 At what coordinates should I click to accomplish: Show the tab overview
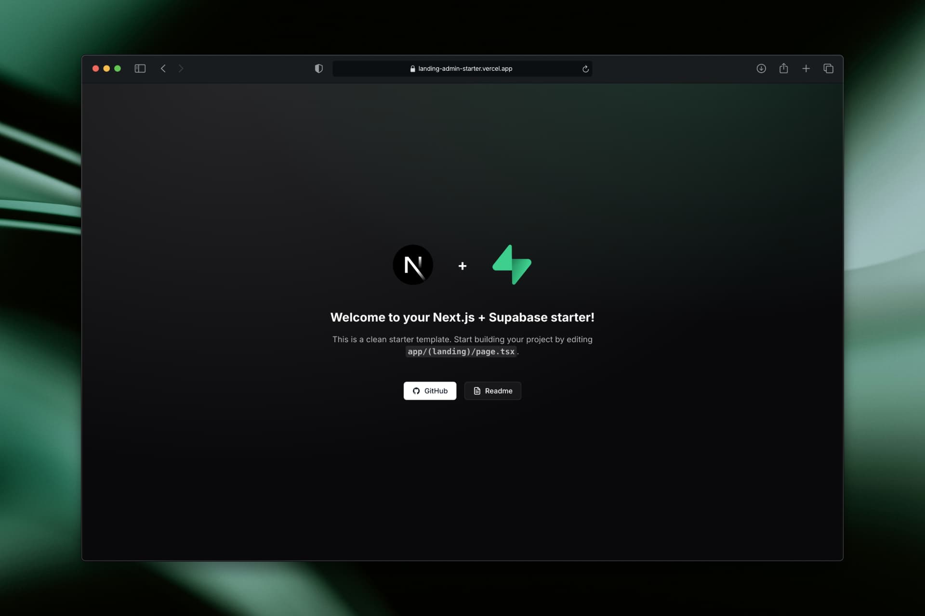(828, 69)
